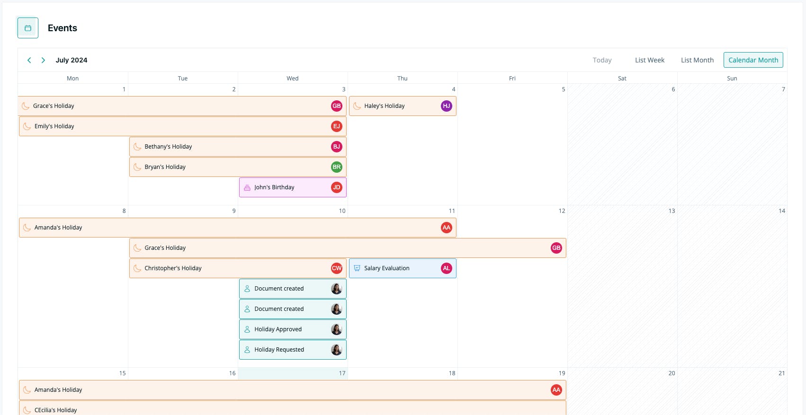
Task: Switch to List Week view
Action: (650, 60)
